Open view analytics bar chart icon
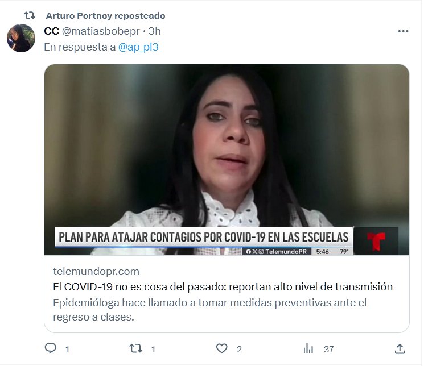This screenshot has height=366, width=428. pos(308,348)
